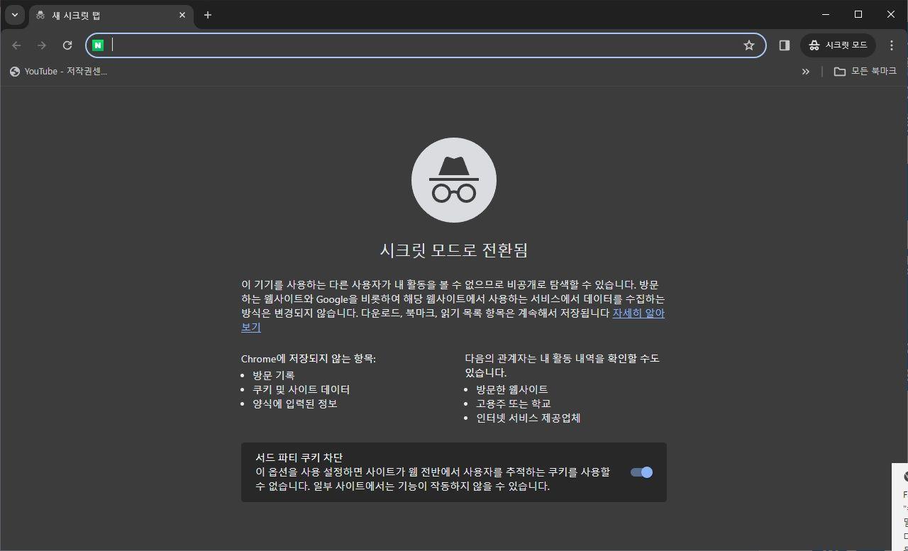This screenshot has width=908, height=551.
Task: Click the Naver search engine icon in address bar
Action: coord(98,45)
